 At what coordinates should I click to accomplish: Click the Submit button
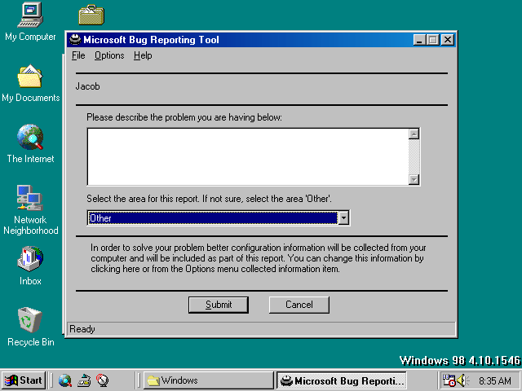click(219, 305)
